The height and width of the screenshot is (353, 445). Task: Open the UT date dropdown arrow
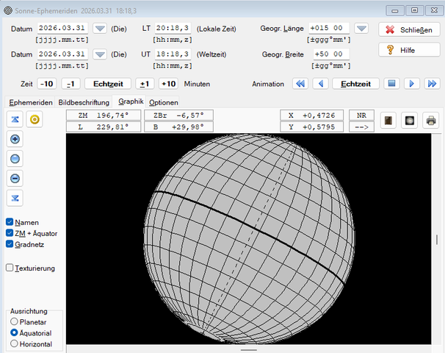tap(100, 55)
